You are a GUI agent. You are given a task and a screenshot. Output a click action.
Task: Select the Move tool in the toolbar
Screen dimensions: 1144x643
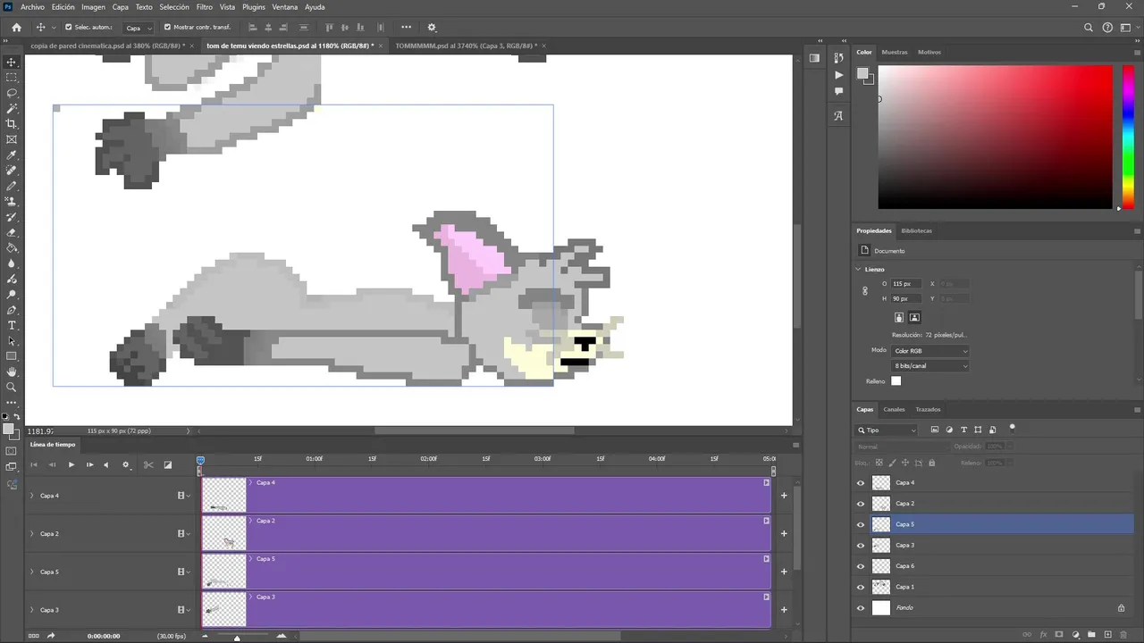[12, 63]
